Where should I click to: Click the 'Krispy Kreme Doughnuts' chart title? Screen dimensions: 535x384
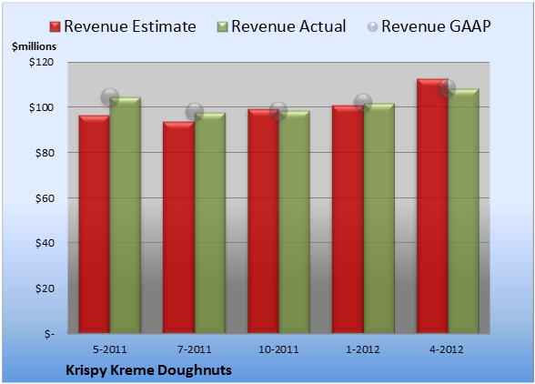(149, 370)
